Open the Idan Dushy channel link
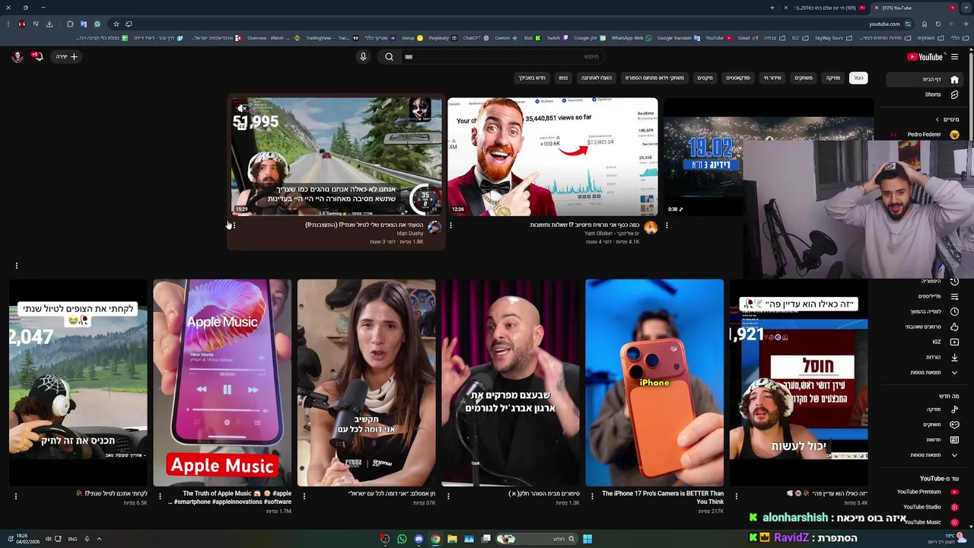This screenshot has width=974, height=548. pos(409,234)
